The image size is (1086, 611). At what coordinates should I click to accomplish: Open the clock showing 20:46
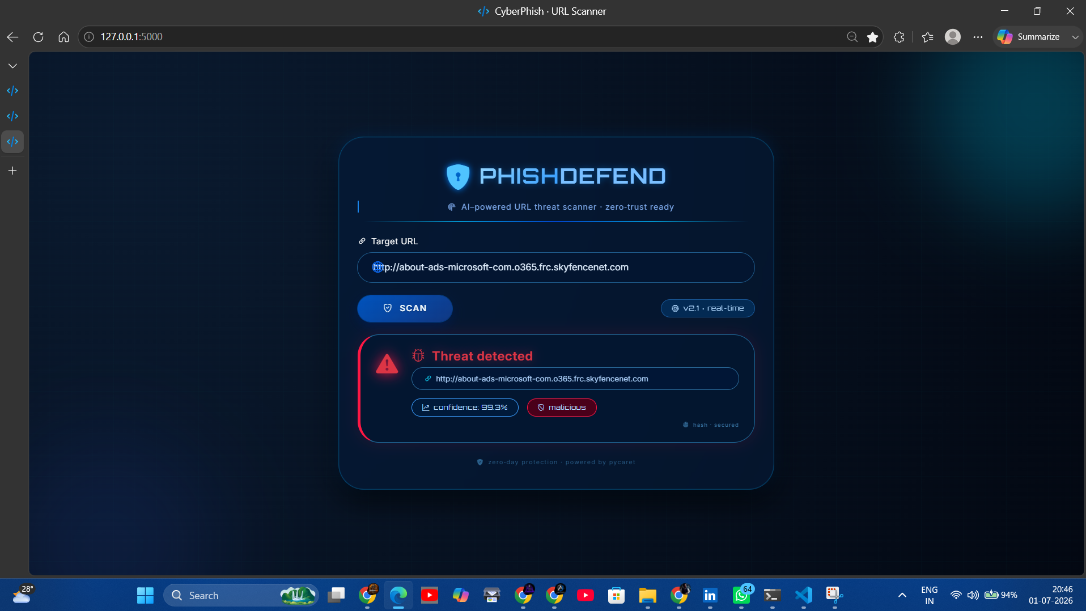(1051, 595)
